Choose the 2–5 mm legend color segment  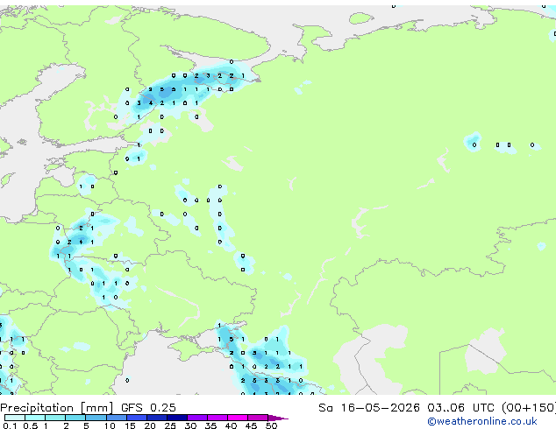pos(75,418)
